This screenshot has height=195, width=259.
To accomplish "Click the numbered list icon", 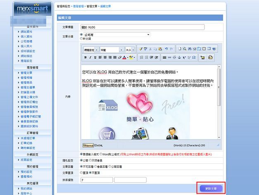I will 142,58.
